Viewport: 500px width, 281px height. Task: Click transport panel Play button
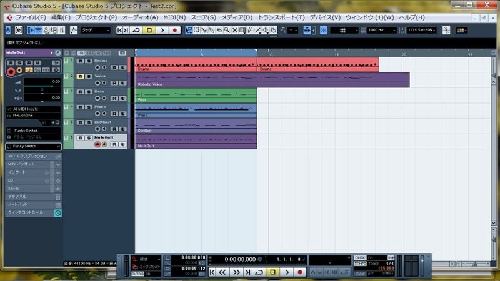287,272
